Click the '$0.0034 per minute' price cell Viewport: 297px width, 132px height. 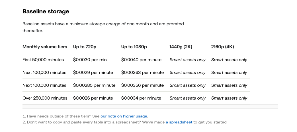coord(141,98)
